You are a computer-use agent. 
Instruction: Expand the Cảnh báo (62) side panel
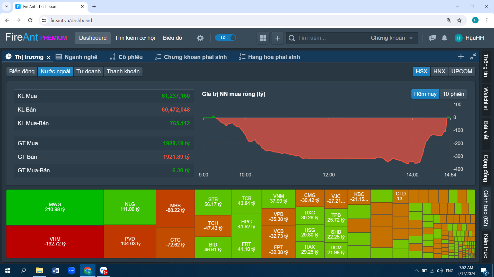[x=486, y=208]
